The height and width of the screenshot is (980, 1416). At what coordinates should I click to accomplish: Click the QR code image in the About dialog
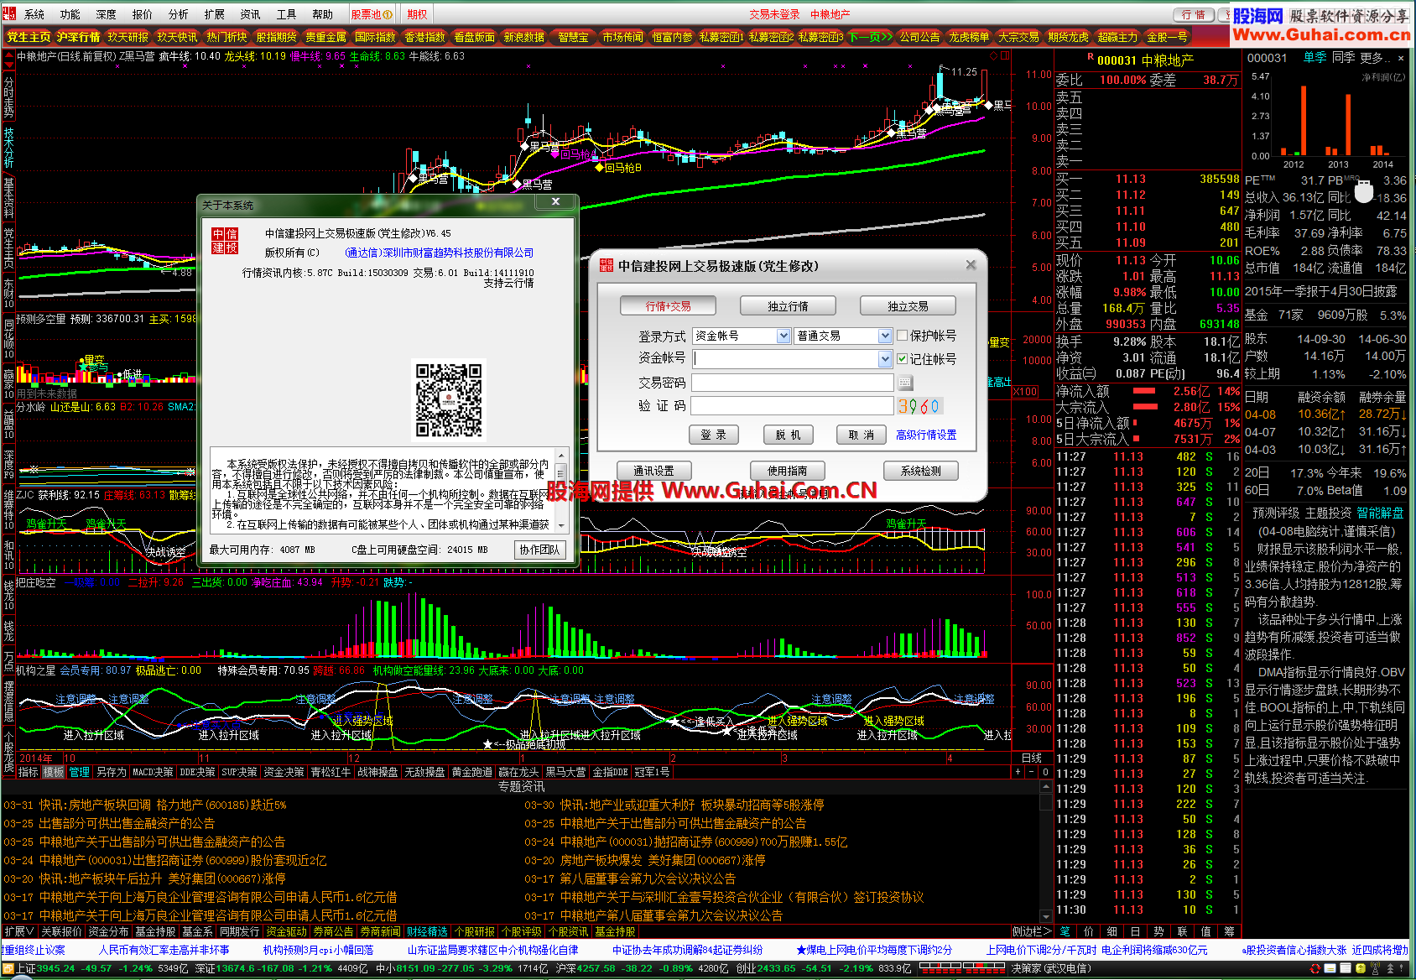[x=450, y=401]
